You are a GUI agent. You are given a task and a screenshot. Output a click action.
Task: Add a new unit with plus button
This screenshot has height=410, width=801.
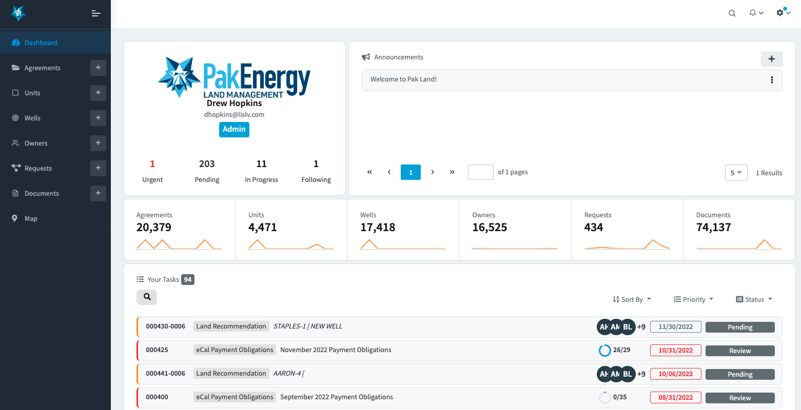(x=98, y=93)
